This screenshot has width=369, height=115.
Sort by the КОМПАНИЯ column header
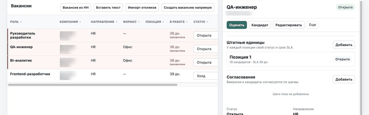pos(70,22)
